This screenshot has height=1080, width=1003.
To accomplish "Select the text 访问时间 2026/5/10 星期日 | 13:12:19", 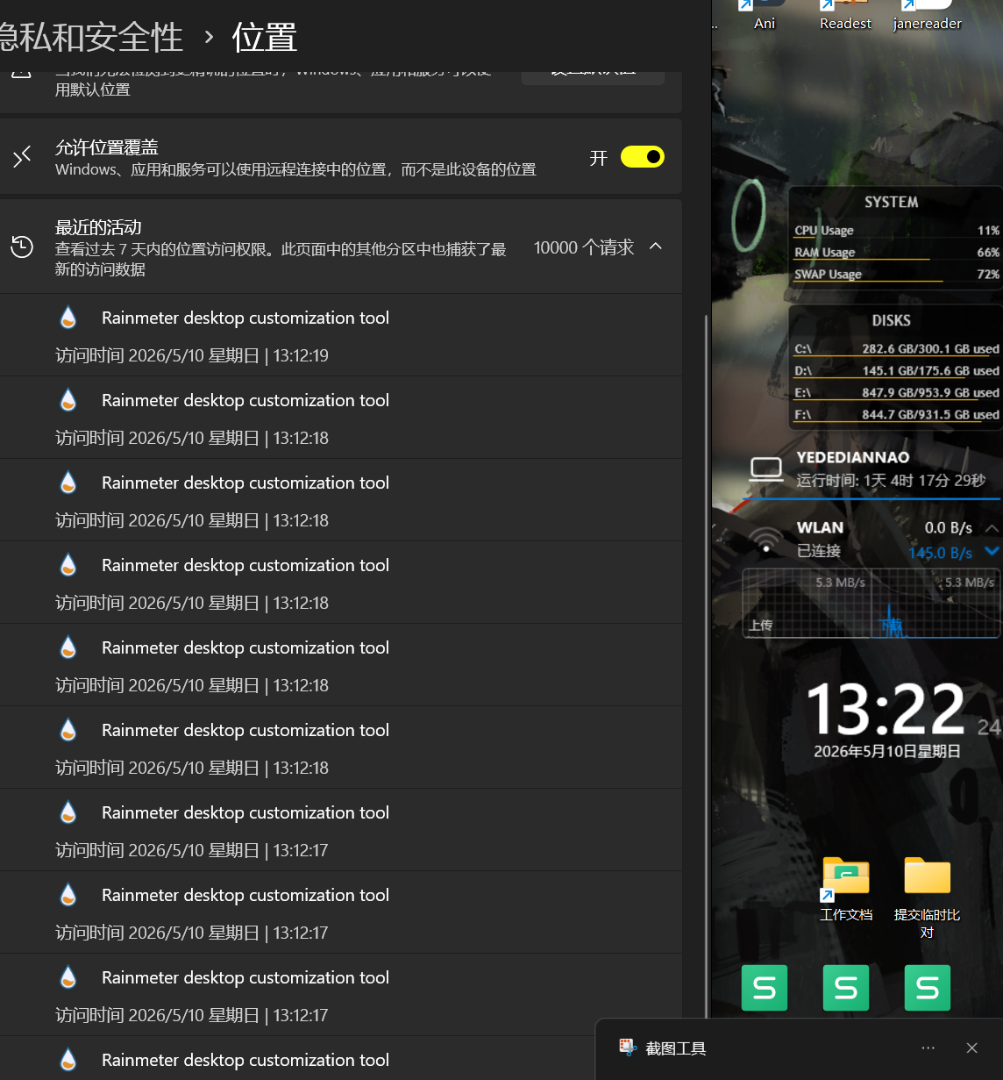I will [192, 355].
